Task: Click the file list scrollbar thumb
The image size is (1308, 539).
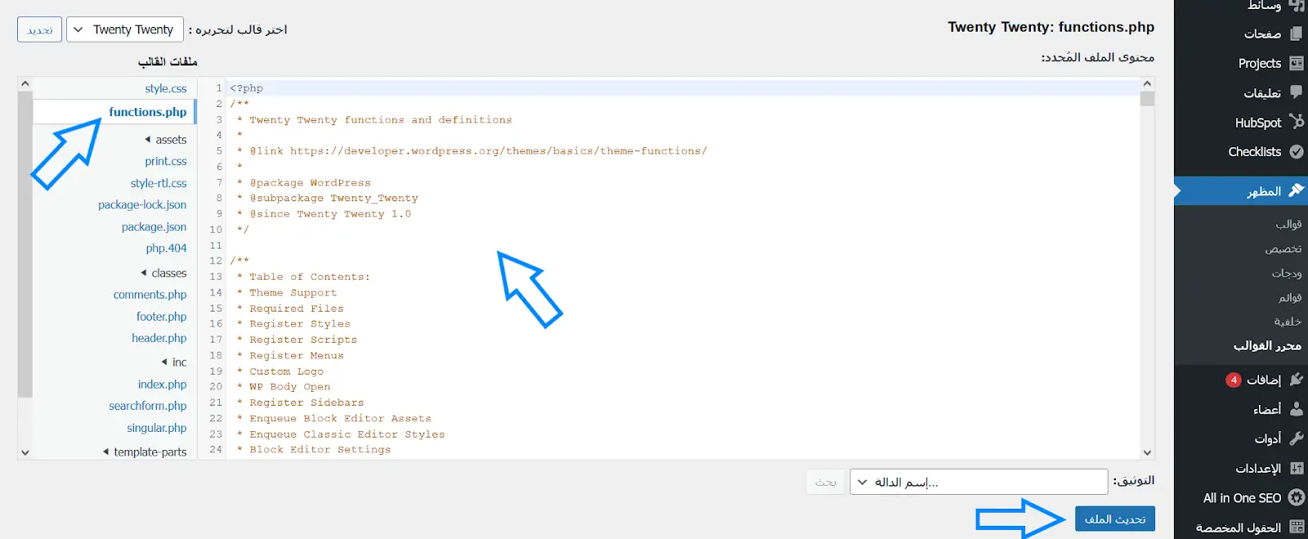Action: [25, 244]
